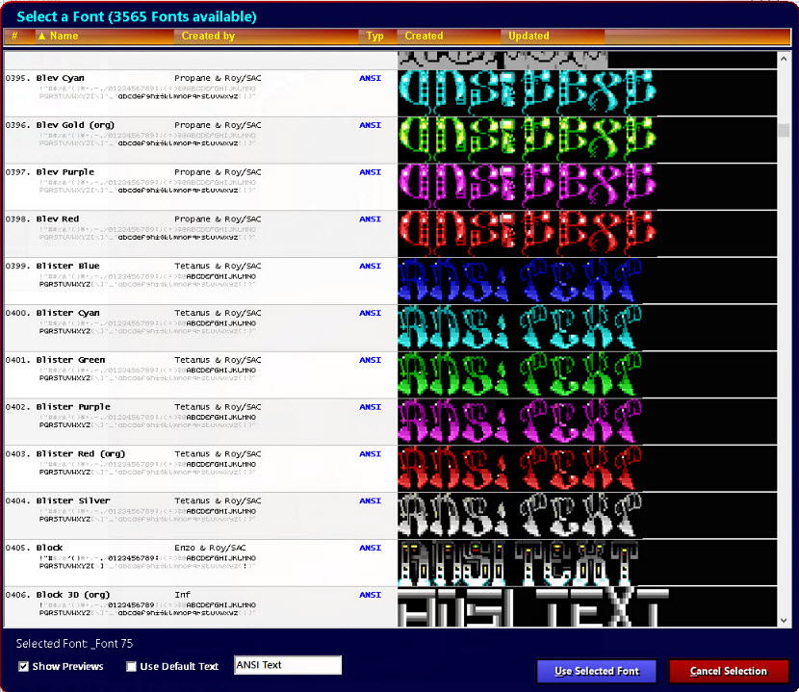
Task: Disable the Show Previews checkbox
Action: [22, 666]
